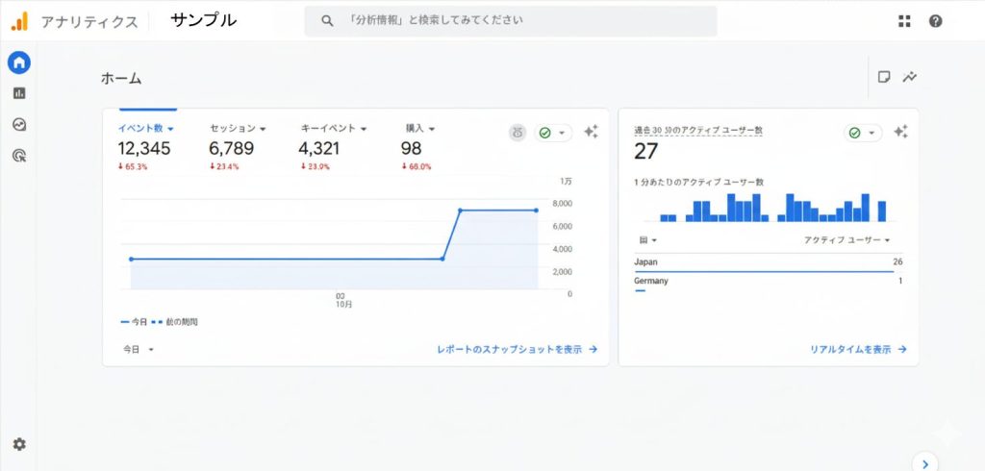Open the green check status dropdown on chart card

pos(552,133)
